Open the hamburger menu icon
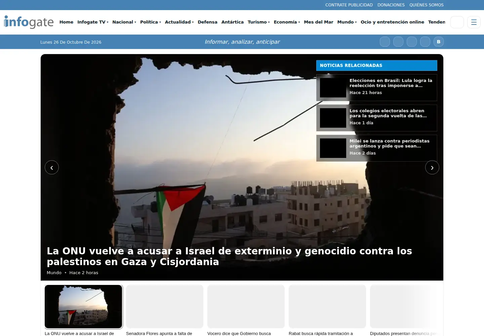The width and height of the screenshot is (484, 336). point(474,22)
